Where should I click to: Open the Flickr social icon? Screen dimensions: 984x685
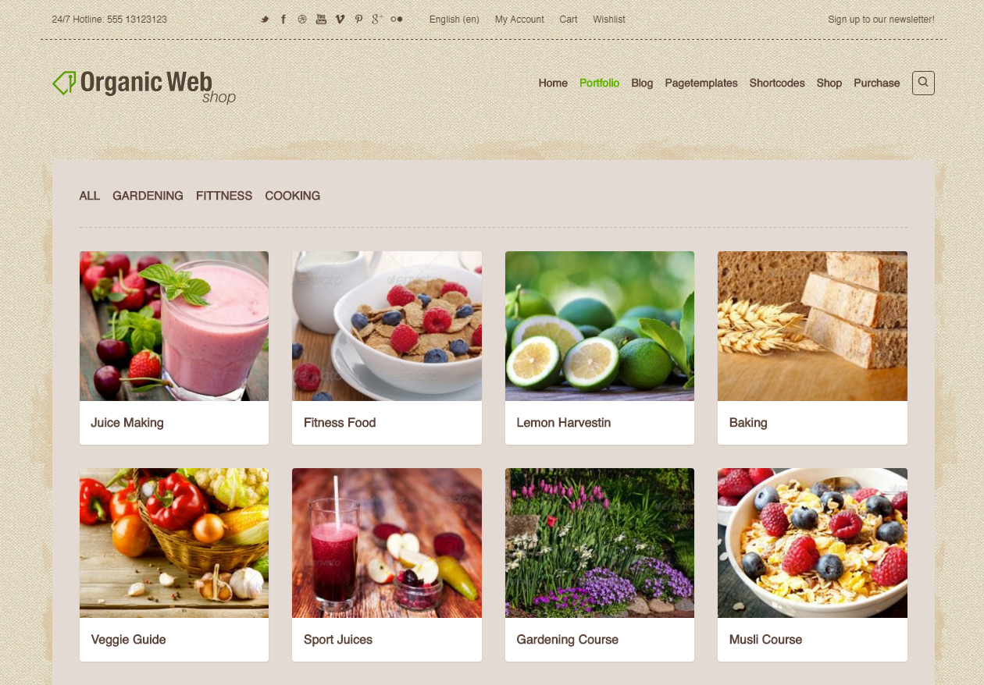point(397,20)
